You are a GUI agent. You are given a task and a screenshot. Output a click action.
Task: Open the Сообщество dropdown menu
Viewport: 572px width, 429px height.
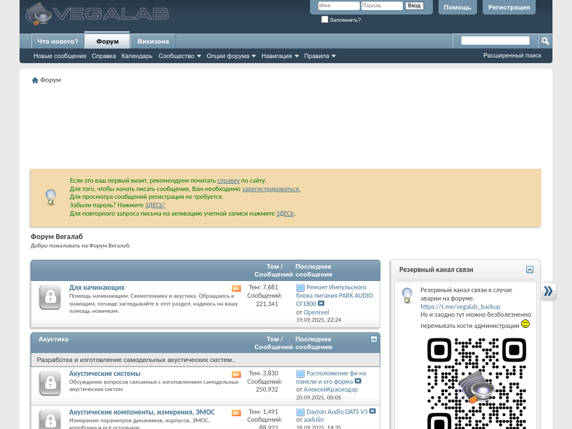tap(179, 56)
